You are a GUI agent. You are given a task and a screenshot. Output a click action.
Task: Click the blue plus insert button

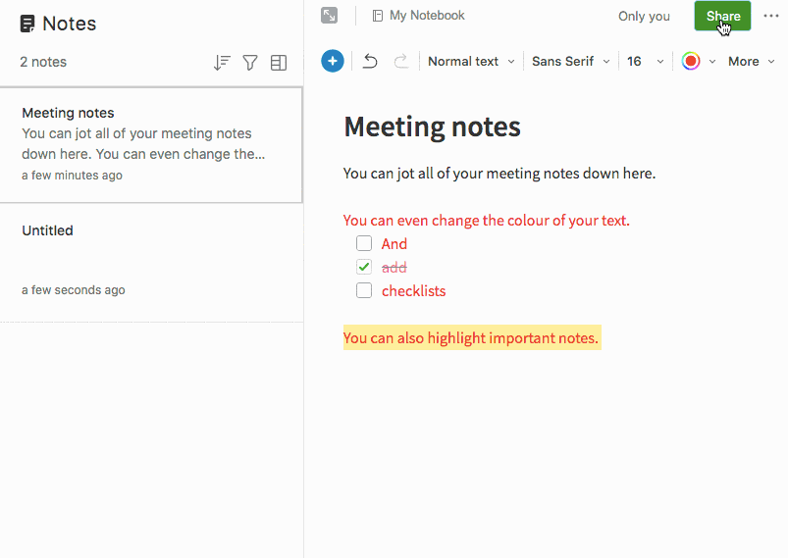(x=333, y=61)
